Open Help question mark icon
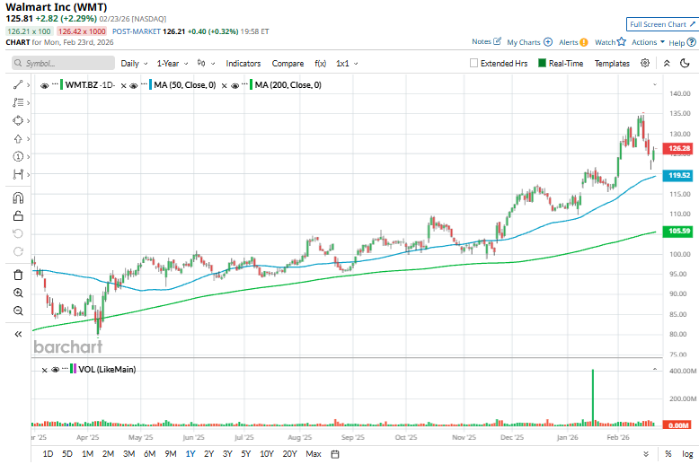 691,42
